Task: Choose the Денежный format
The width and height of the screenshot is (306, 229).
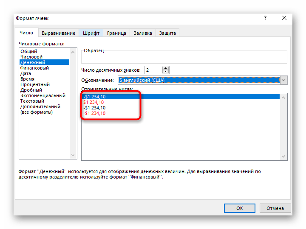Action: click(x=44, y=62)
